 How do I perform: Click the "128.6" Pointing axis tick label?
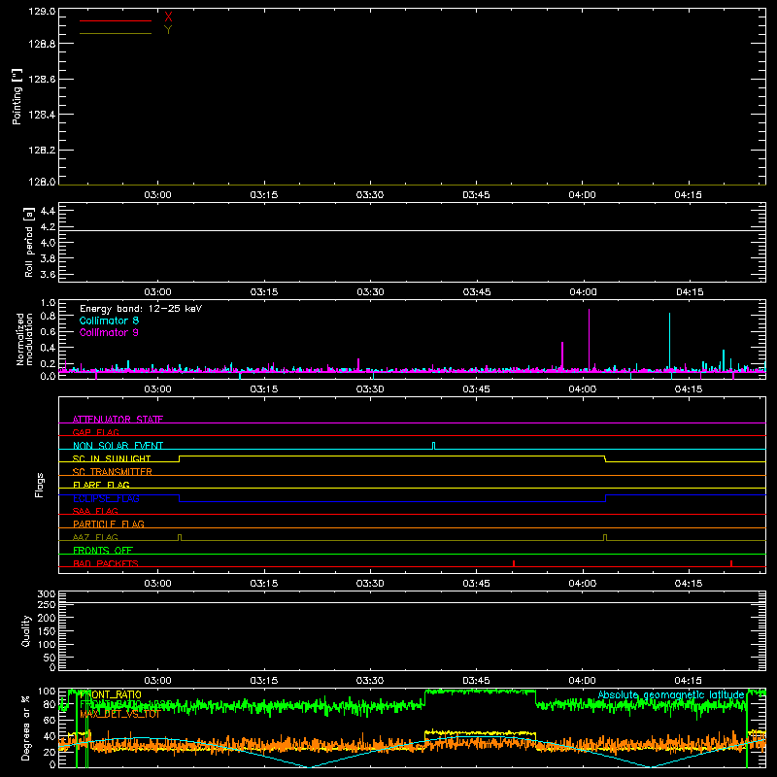42,79
